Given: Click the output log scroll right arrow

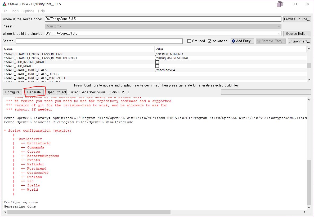Looking at the screenshot, I should tap(304, 212).
